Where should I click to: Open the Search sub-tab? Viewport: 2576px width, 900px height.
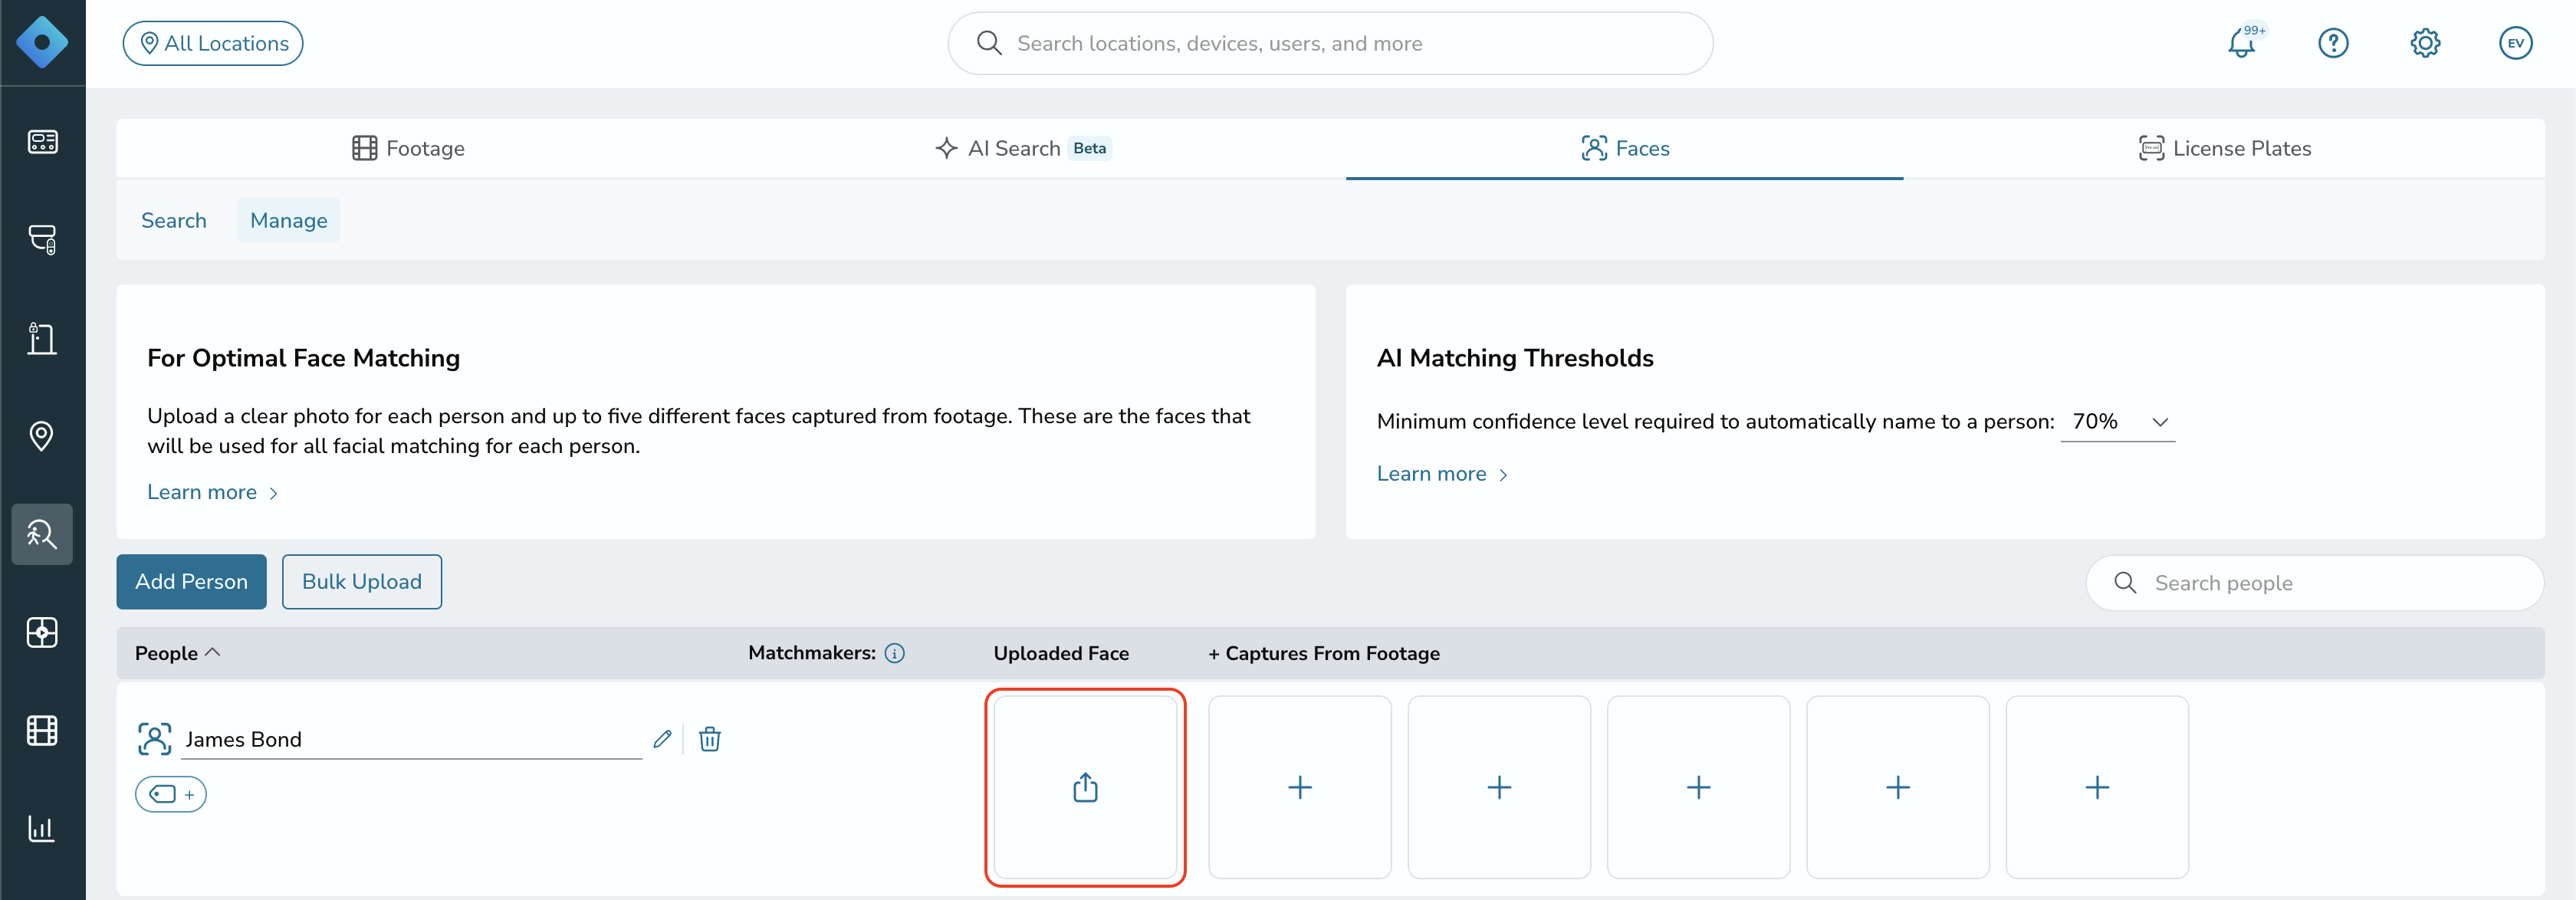174,220
